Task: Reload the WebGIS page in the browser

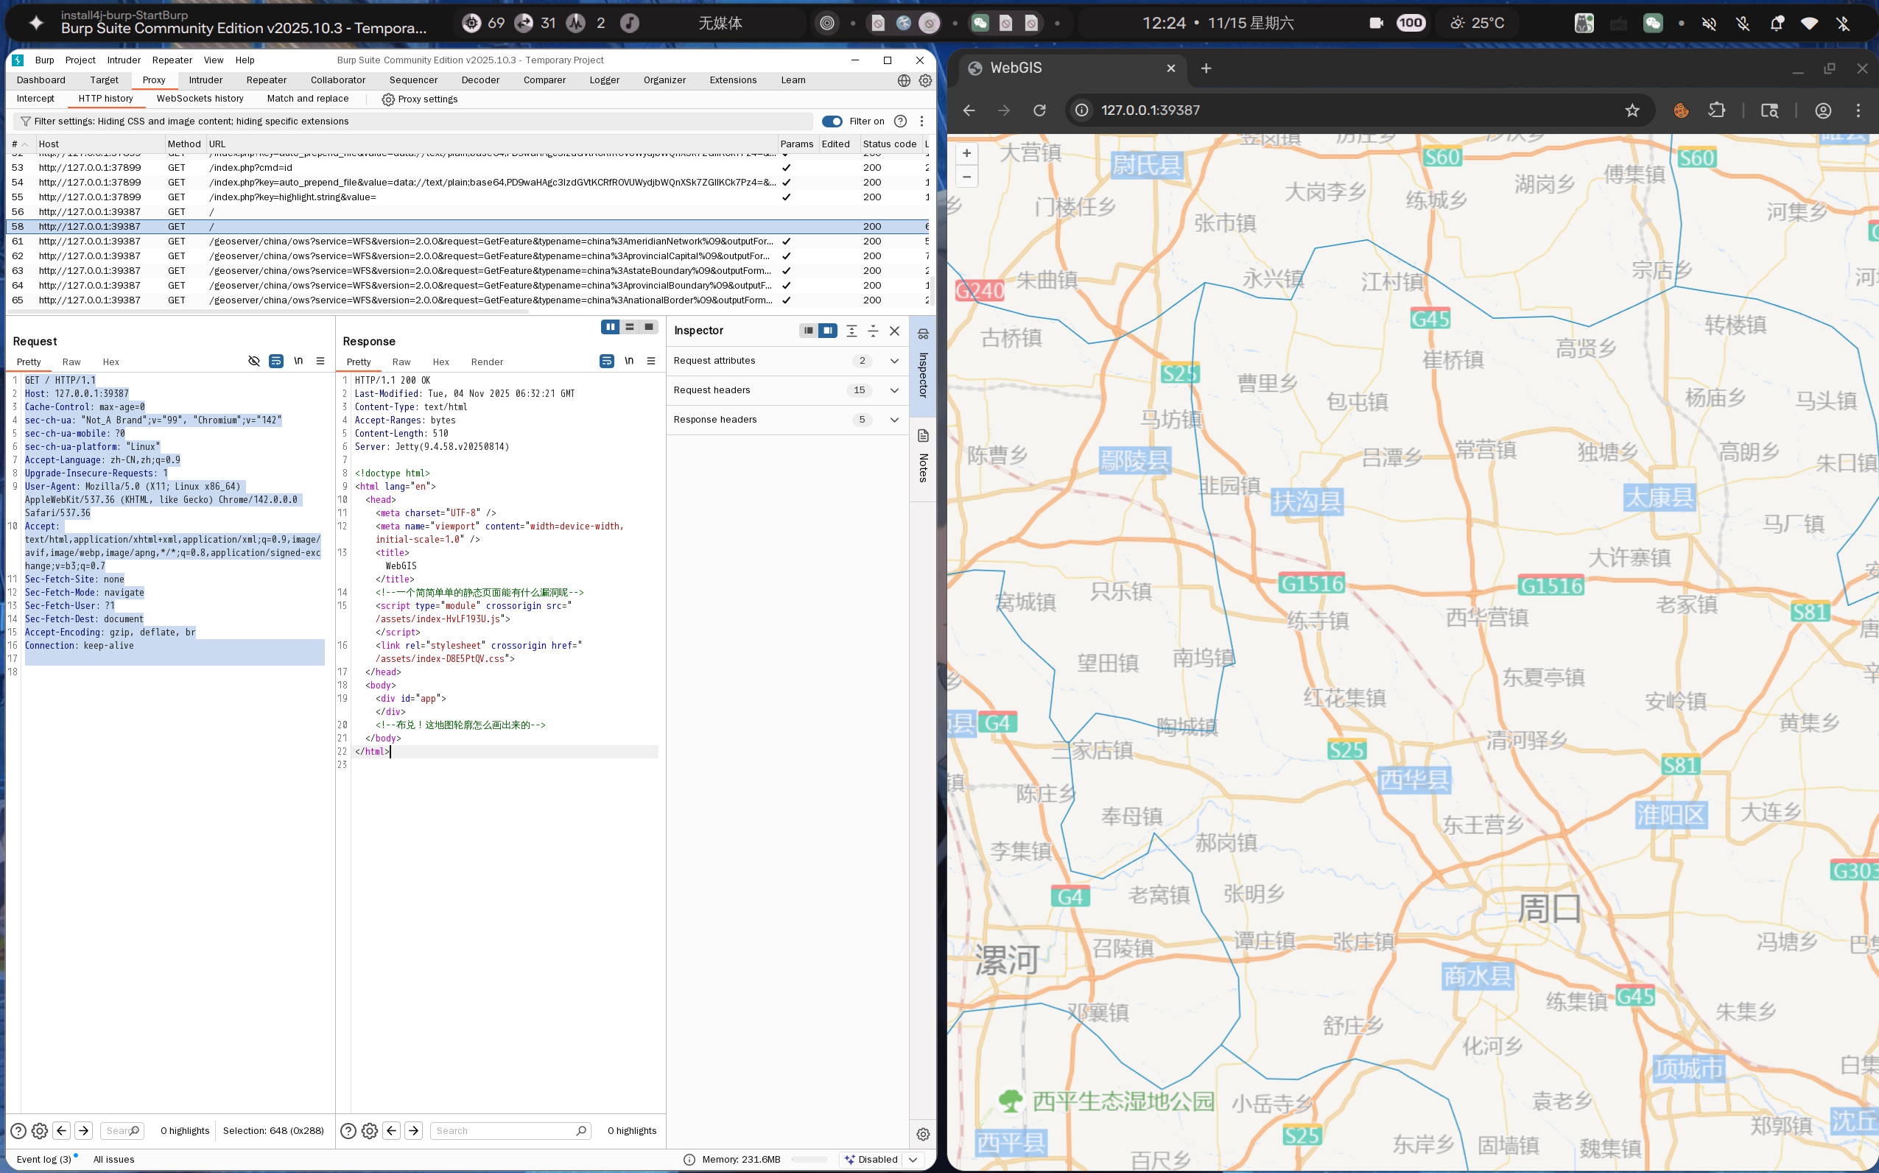Action: pyautogui.click(x=1039, y=110)
